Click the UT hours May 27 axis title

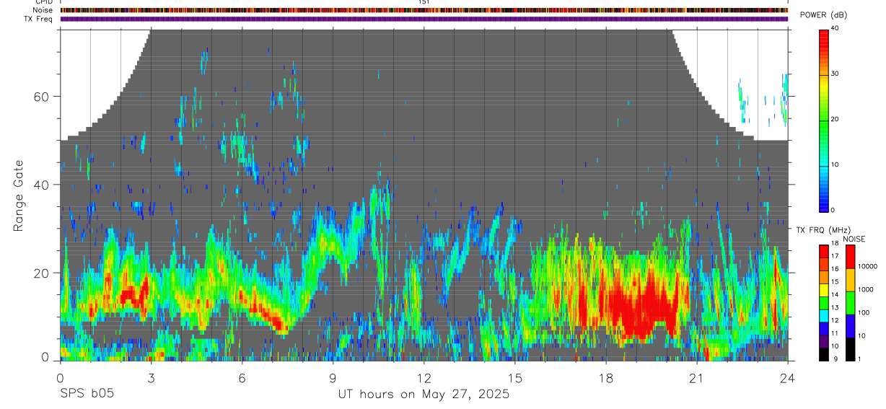pyautogui.click(x=424, y=395)
